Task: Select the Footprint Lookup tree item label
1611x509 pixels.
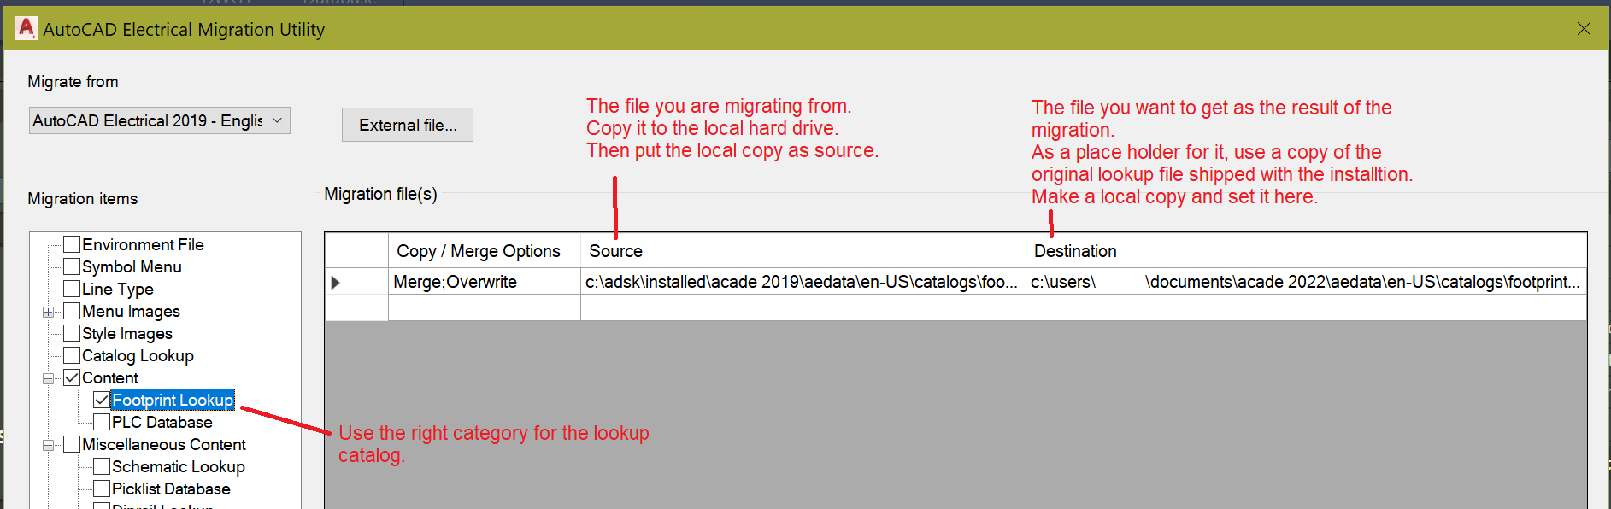Action: (x=173, y=400)
